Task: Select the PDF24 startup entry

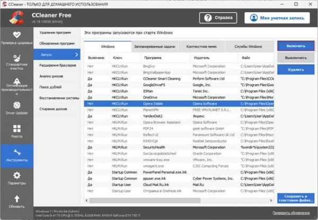Action: pyautogui.click(x=179, y=128)
